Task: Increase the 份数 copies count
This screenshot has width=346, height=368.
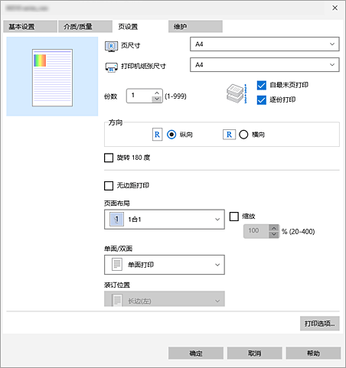Action: [x=157, y=93]
